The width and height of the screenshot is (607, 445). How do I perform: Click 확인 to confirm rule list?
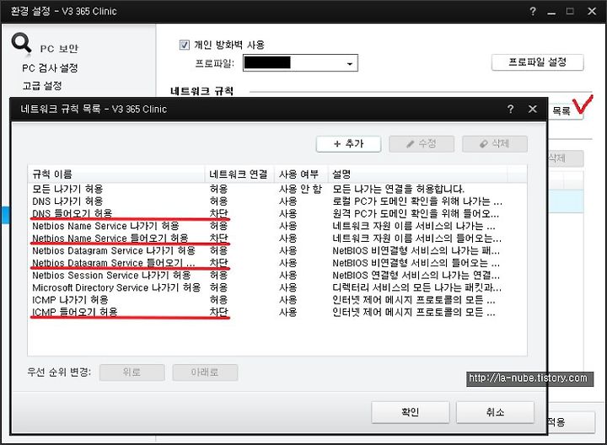411,412
